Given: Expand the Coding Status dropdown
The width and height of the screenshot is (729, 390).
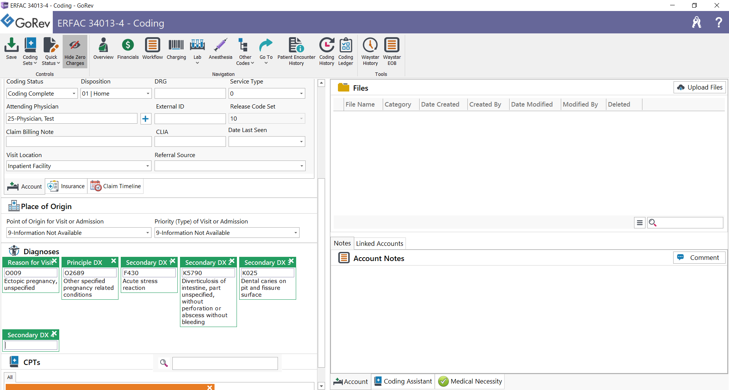Looking at the screenshot, I should click(74, 94).
